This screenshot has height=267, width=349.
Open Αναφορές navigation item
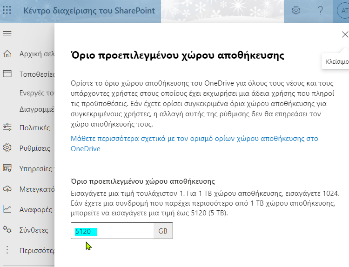[36, 210]
